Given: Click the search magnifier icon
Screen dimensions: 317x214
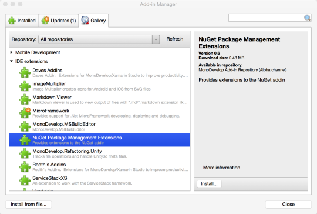Looking at the screenshot, I should (x=307, y=18).
